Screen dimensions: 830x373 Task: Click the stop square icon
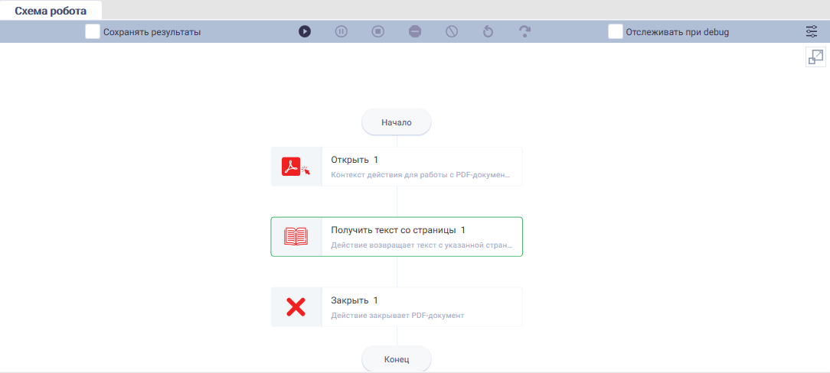click(x=378, y=31)
